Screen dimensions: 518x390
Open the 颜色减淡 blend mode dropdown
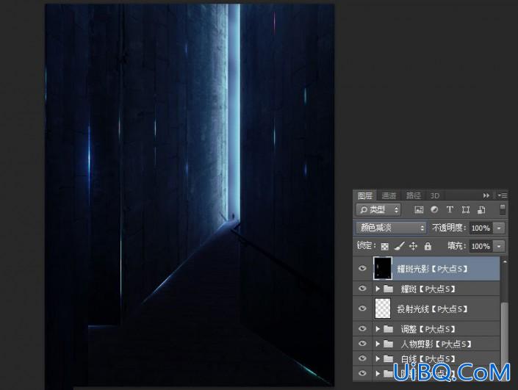tap(391, 228)
